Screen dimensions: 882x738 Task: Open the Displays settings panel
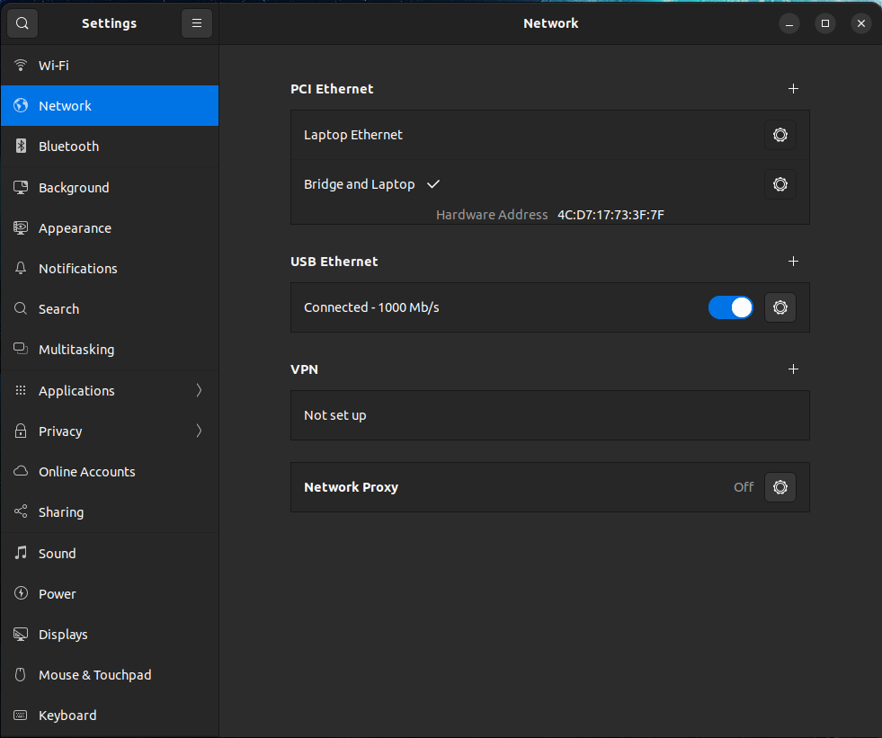click(63, 635)
